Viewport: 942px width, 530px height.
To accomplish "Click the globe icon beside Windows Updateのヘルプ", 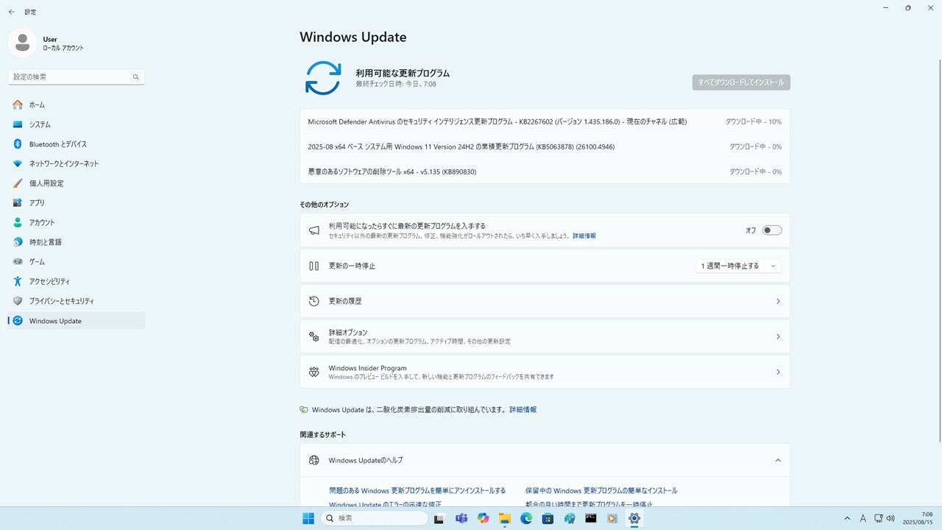I will (x=314, y=460).
